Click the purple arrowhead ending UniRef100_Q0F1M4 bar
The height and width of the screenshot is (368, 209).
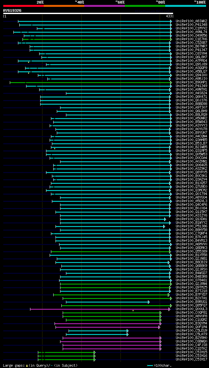point(159,327)
